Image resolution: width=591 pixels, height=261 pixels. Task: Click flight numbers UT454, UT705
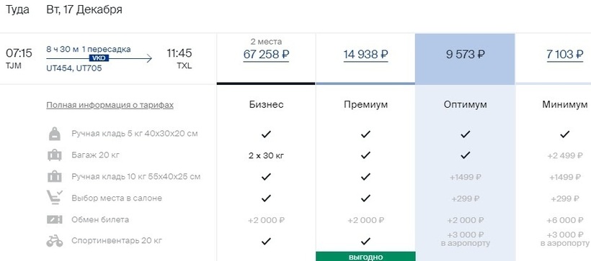(x=74, y=68)
